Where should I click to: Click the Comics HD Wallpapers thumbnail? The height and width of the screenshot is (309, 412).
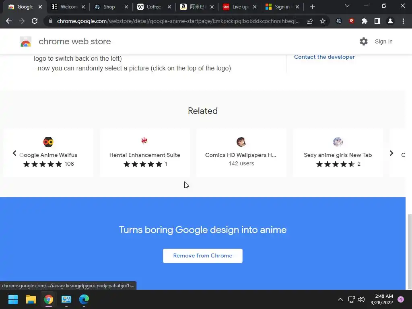point(241,142)
